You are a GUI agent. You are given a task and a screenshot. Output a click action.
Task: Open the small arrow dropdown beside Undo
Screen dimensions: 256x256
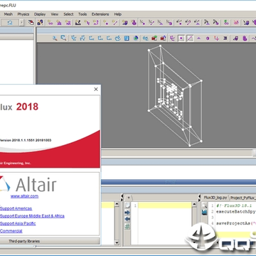(22, 23)
